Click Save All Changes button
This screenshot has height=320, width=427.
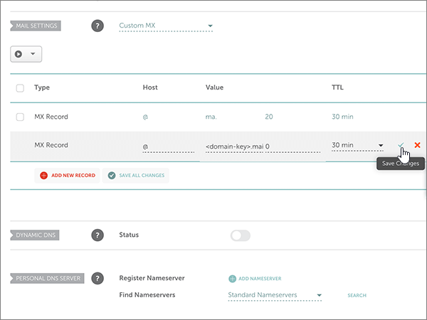click(x=136, y=175)
